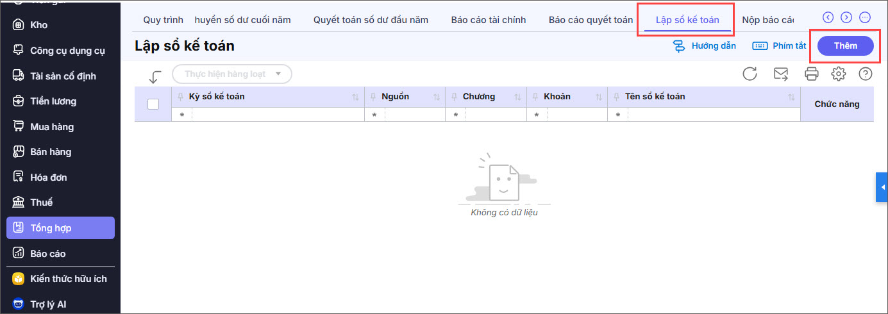This screenshot has height=314, width=888.
Task: Click the Chương column filter input field
Action: tap(495, 115)
